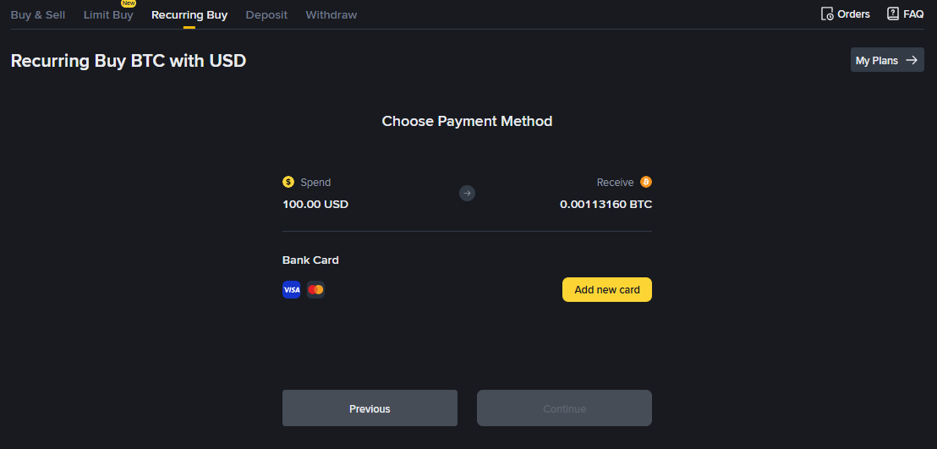Click the Bank Card payment label
Viewport: 937px width, 449px height.
[310, 260]
